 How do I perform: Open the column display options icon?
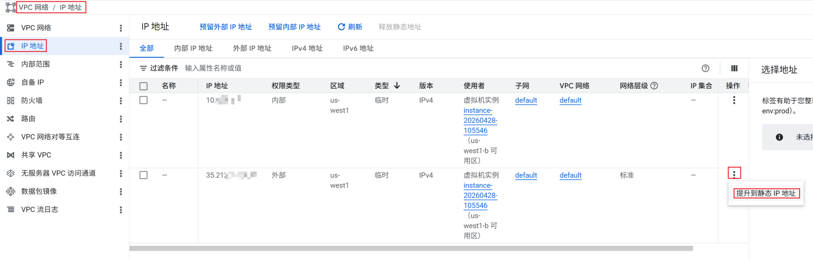(x=734, y=68)
